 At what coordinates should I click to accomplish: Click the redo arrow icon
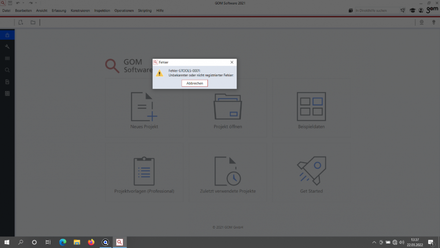pos(30,3)
